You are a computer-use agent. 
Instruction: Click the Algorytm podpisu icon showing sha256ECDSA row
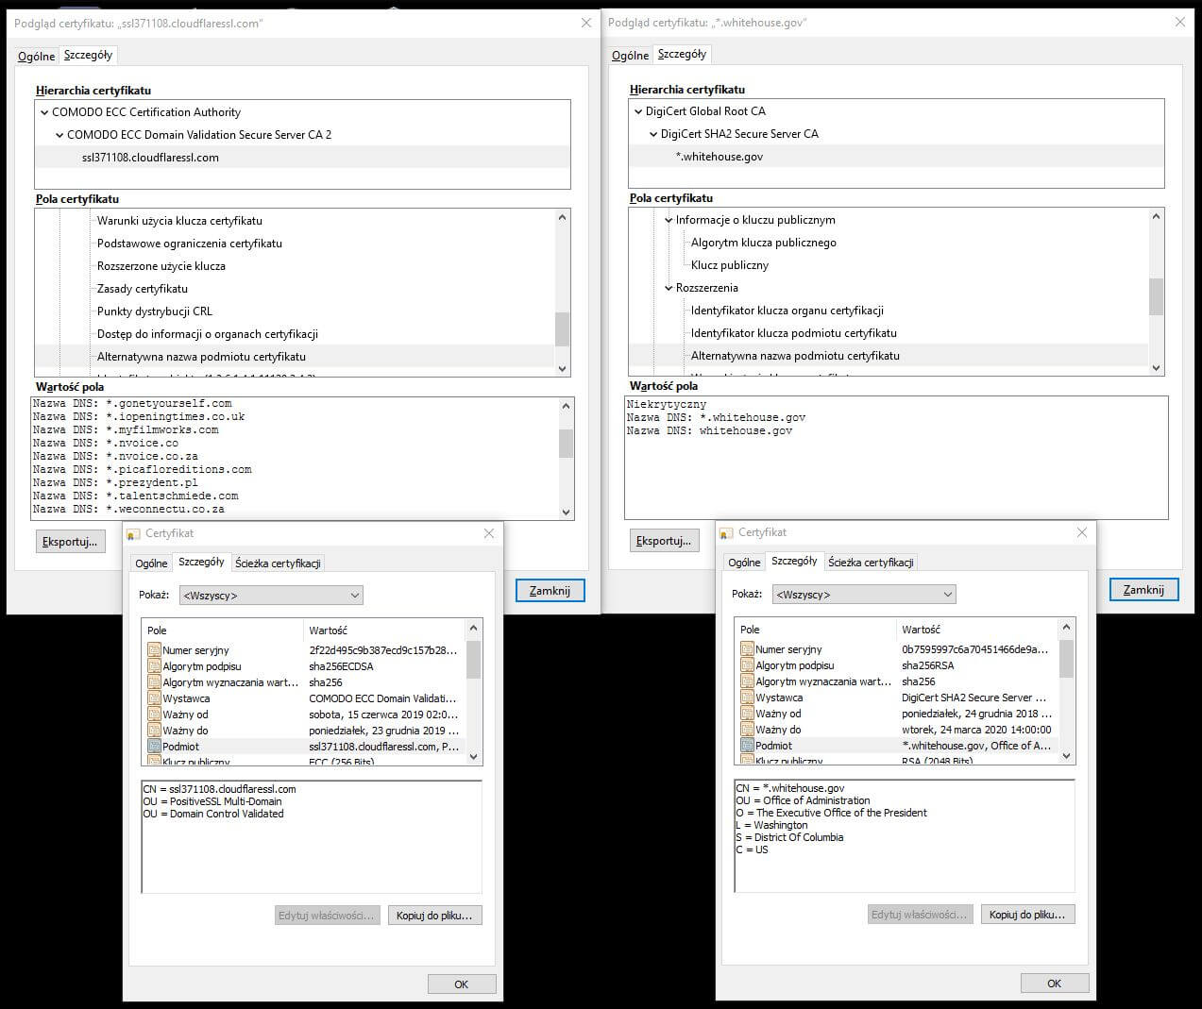[x=154, y=666]
